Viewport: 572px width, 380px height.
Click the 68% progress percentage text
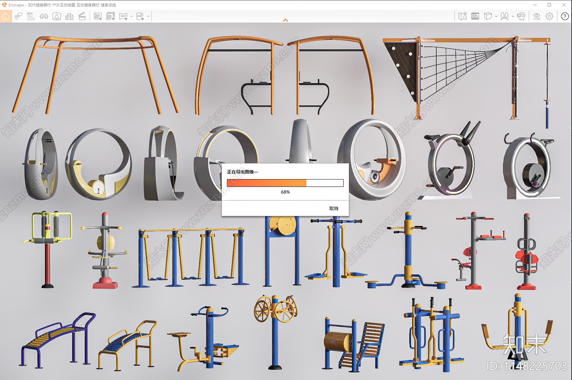coord(285,192)
